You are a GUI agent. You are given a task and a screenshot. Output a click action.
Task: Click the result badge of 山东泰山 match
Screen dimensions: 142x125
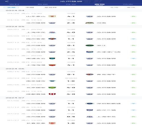(x=133, y=16)
